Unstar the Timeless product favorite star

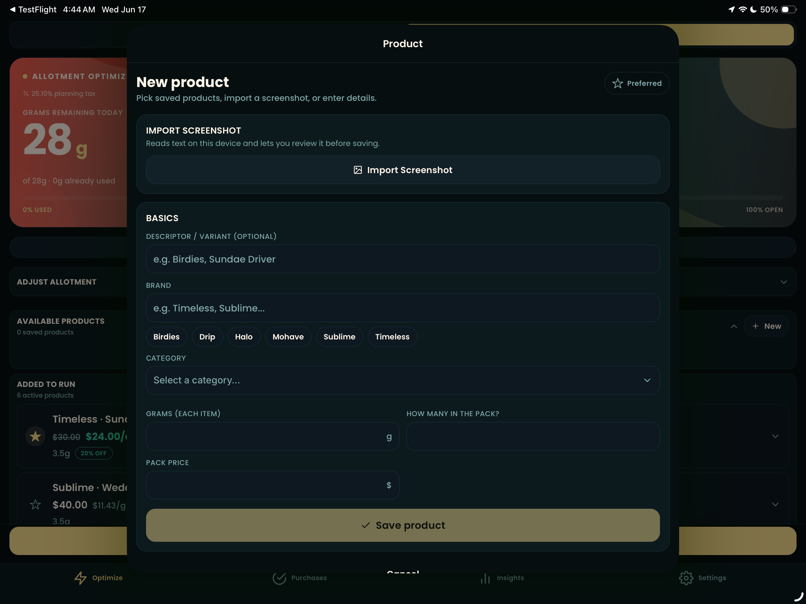pyautogui.click(x=35, y=436)
